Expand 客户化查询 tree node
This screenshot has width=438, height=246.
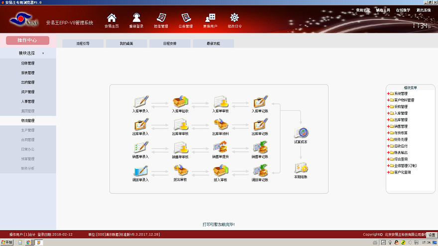click(x=388, y=172)
